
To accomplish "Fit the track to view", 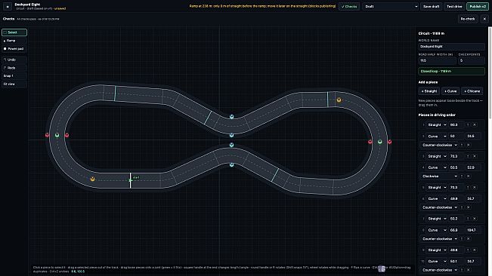I will point(14,84).
